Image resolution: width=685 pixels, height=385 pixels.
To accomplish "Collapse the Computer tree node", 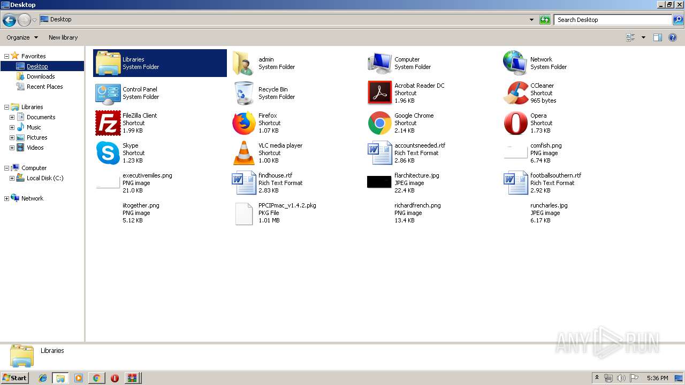I will (x=6, y=168).
